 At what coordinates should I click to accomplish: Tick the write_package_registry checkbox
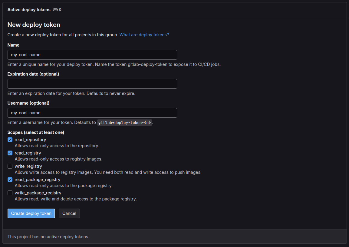tap(10, 193)
